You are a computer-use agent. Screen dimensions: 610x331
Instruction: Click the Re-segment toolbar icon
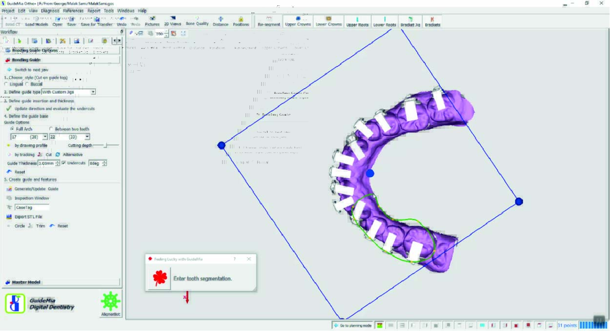pyautogui.click(x=269, y=21)
